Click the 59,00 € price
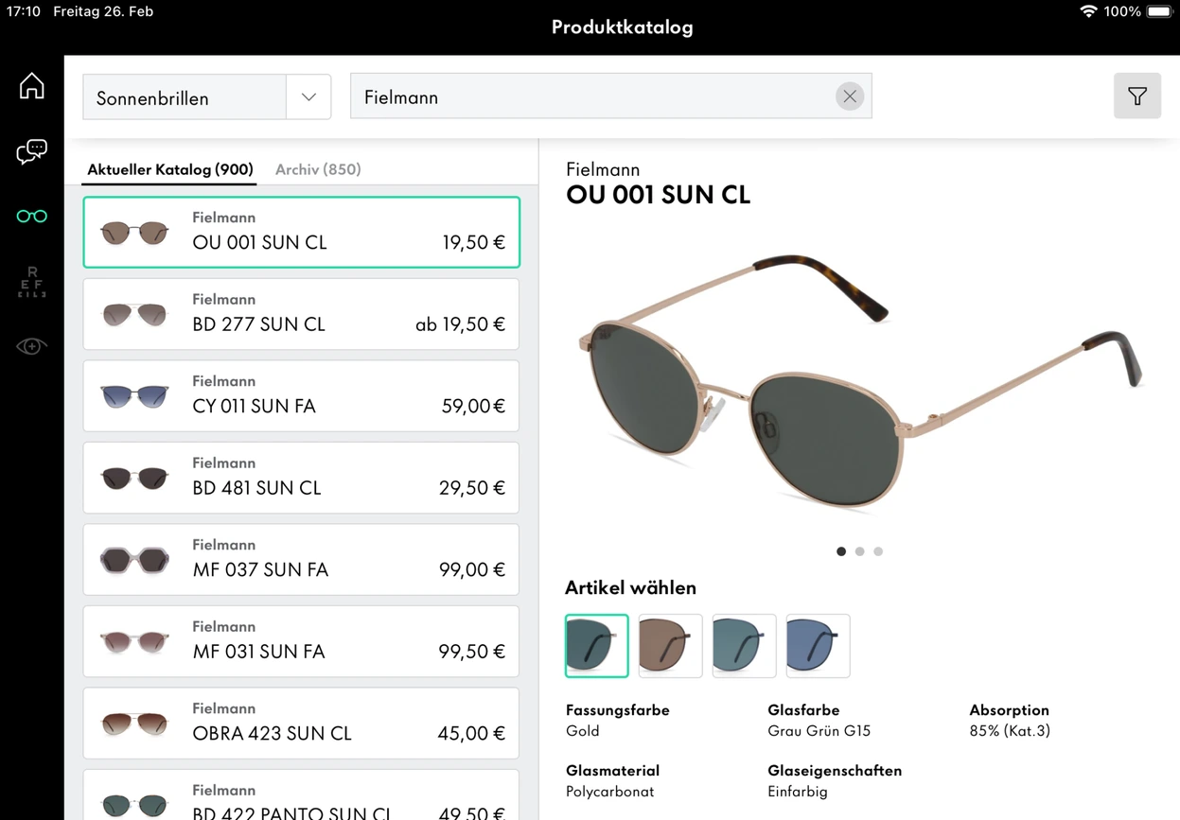The width and height of the screenshot is (1180, 820). tap(474, 406)
